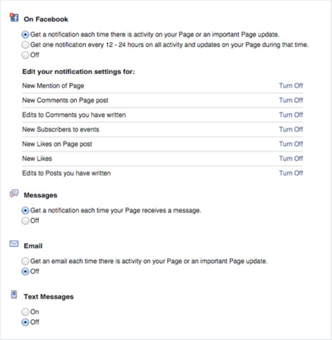Viewport: 332px width, 340px height.
Task: Select Off under On Facebook section
Action: pyautogui.click(x=25, y=55)
